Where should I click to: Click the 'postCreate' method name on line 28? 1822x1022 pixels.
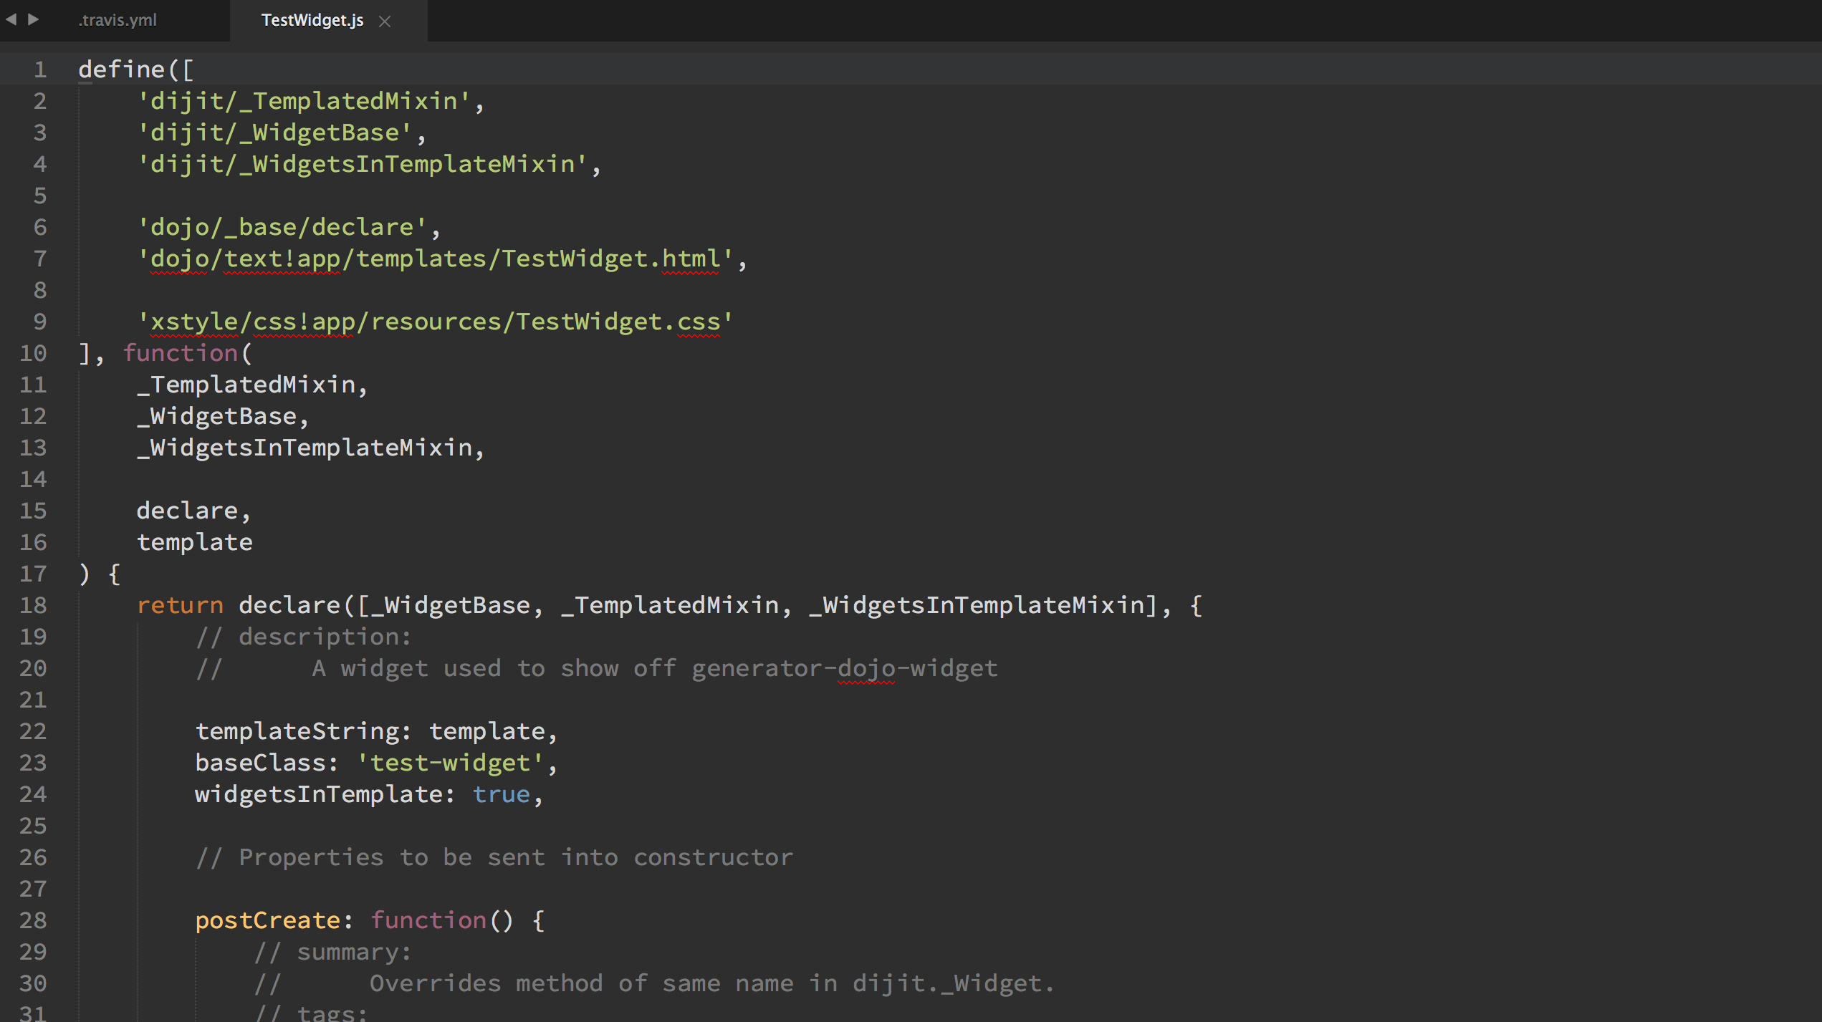pos(268,920)
